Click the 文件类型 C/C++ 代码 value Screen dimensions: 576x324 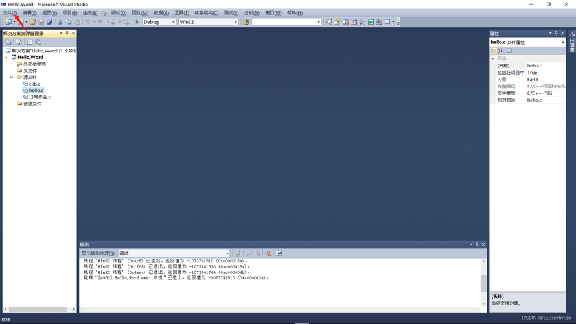pos(546,93)
